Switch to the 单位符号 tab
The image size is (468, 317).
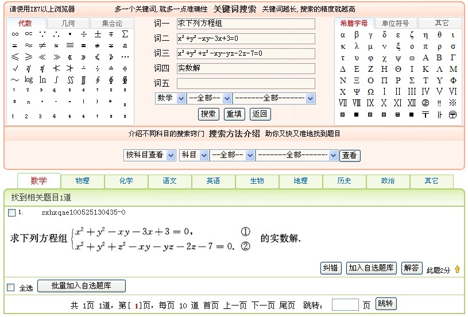click(x=395, y=23)
